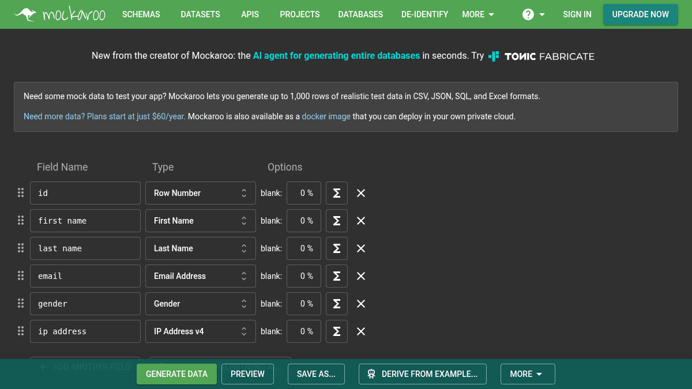Viewport: 692px width, 389px height.
Task: Open the First Name type selector
Action: click(x=201, y=221)
